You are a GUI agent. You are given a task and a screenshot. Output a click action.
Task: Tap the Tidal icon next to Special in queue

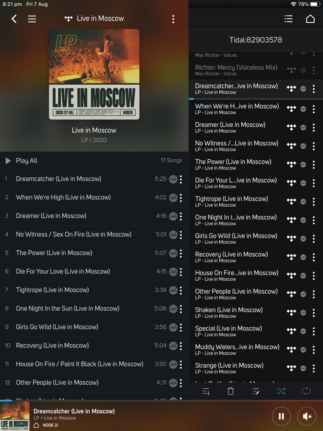coord(291,331)
